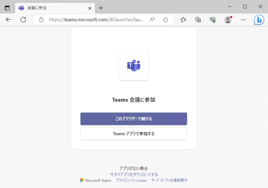Reload the current page

(x=23, y=20)
